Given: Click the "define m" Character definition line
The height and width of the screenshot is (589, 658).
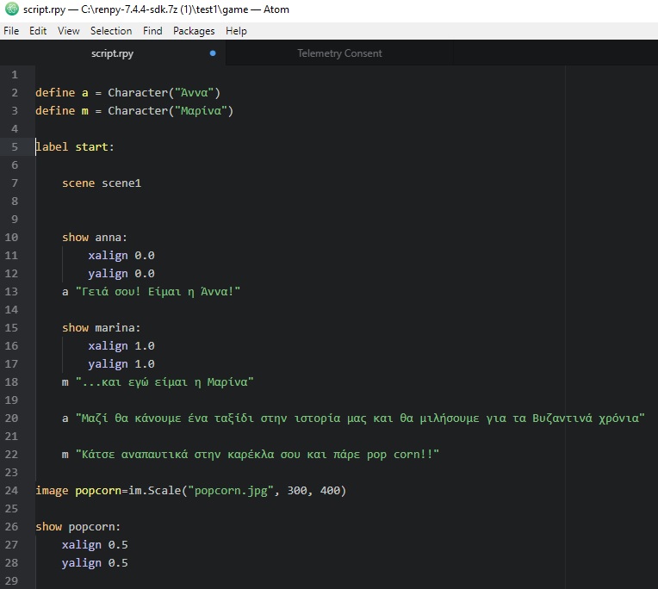Looking at the screenshot, I should pyautogui.click(x=134, y=111).
